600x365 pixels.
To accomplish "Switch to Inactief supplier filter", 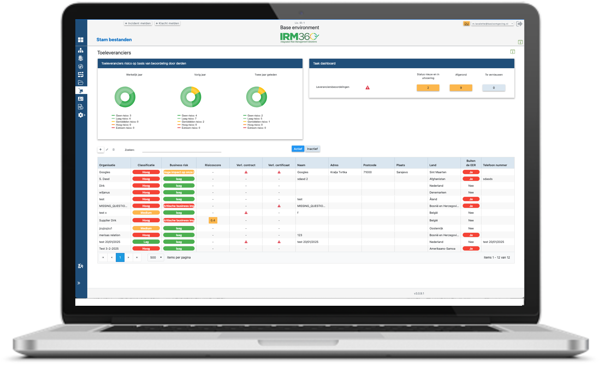I will click(312, 149).
